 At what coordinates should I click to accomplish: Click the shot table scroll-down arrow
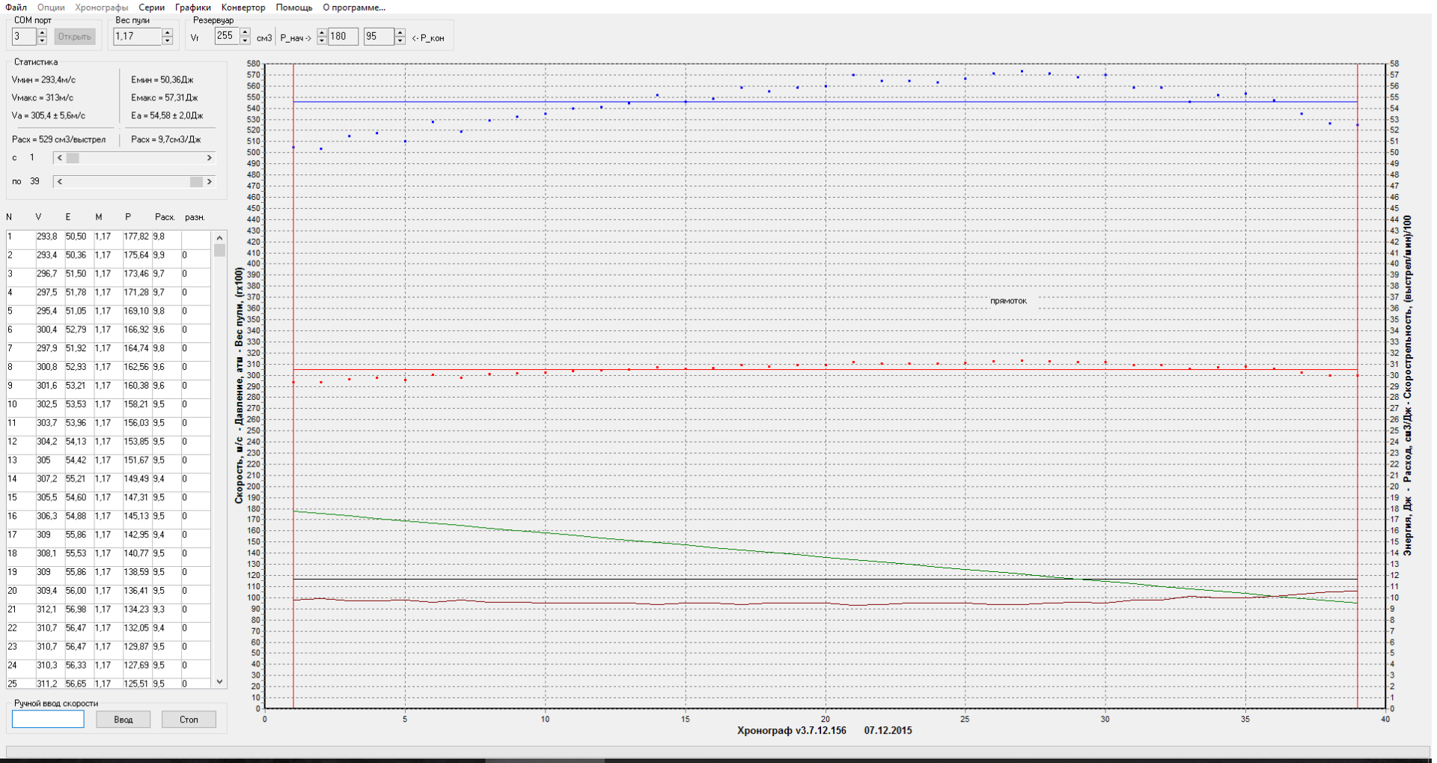coord(219,681)
